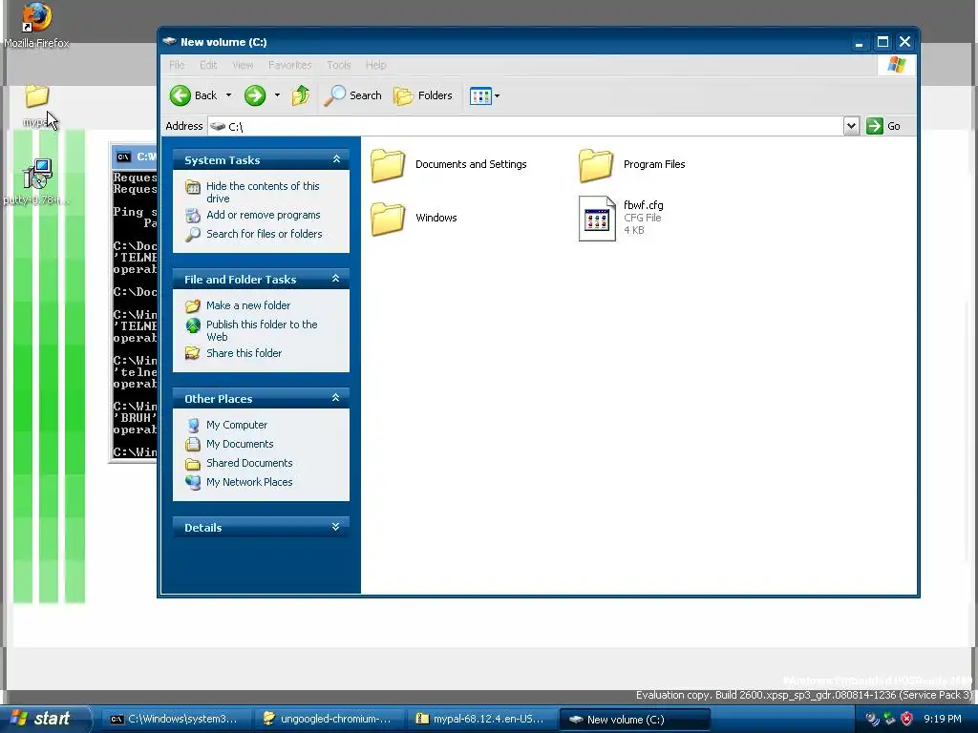Click Search for files or folders link

click(265, 234)
